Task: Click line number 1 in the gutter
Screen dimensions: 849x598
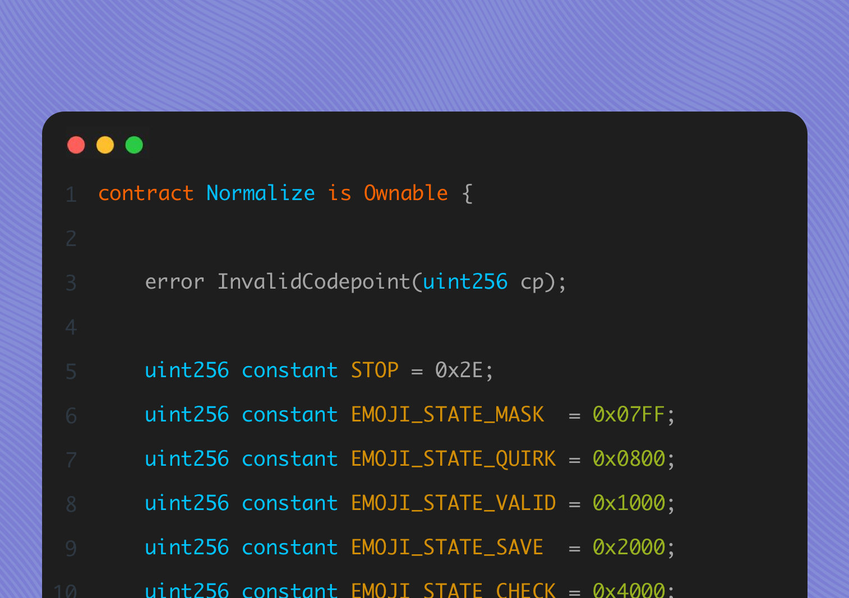Action: 71,194
